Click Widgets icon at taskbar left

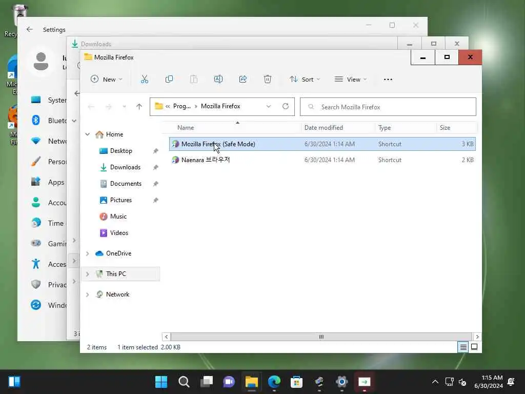pos(14,382)
